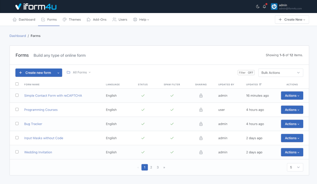Open the Themes menu item

click(x=72, y=19)
